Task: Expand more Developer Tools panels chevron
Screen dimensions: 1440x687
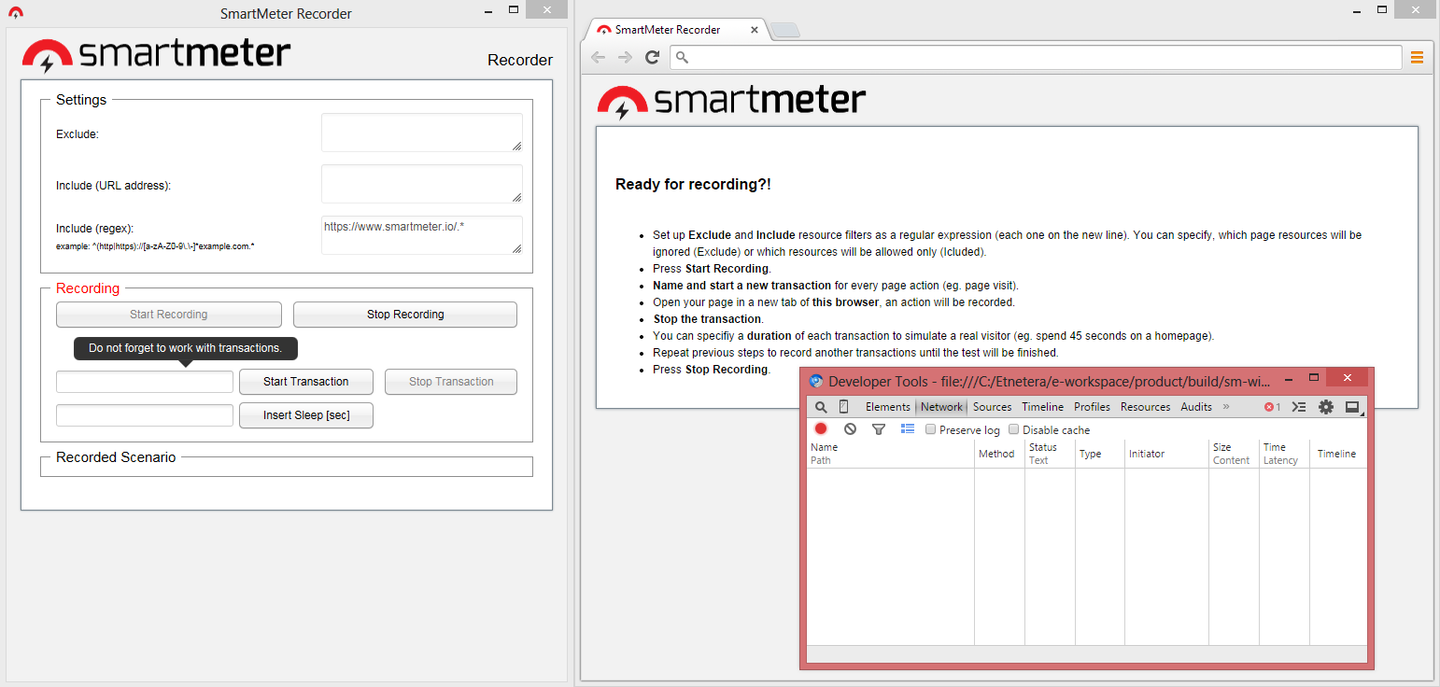Action: pyautogui.click(x=1226, y=407)
